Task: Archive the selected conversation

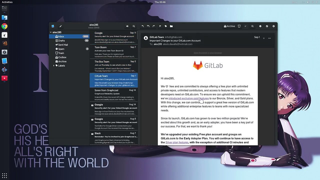Action: pos(229,26)
